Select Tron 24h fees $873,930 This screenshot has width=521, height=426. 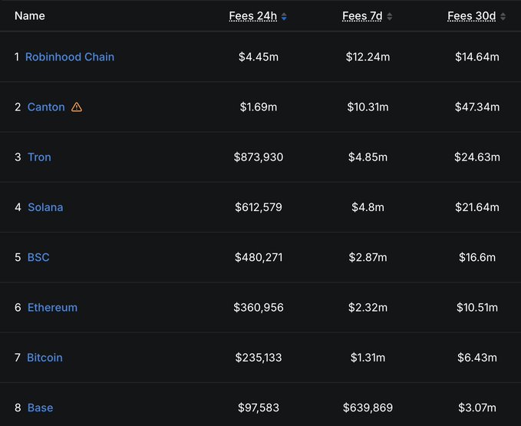[x=259, y=157]
